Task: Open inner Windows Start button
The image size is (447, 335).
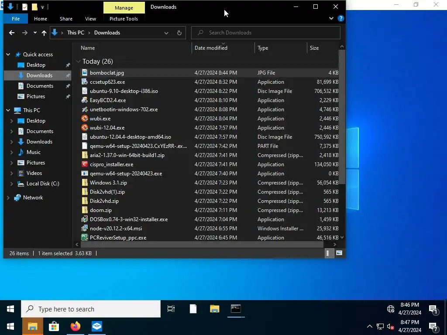Action: click(x=10, y=309)
